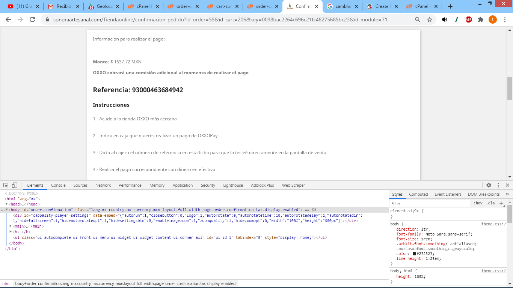Switch to the Application panel
513x288 pixels.
[183, 185]
